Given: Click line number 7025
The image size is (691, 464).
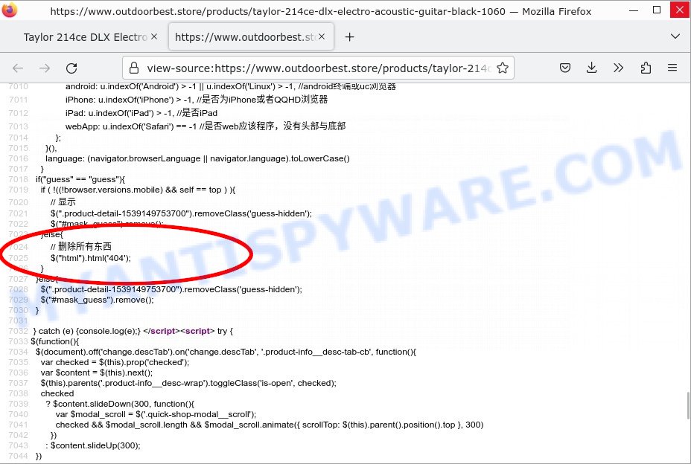Looking at the screenshot, I should (18, 258).
